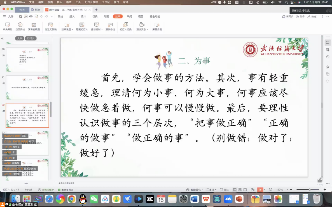The width and height of the screenshot is (332, 207).
Task: Expand the 排练计时 dropdown arrow
Action: coord(102,29)
